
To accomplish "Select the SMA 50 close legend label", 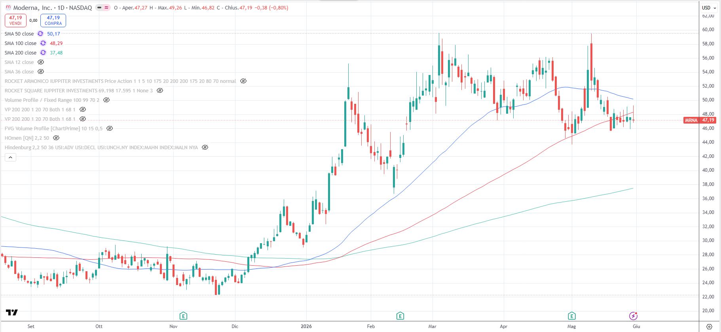I will tap(19, 34).
